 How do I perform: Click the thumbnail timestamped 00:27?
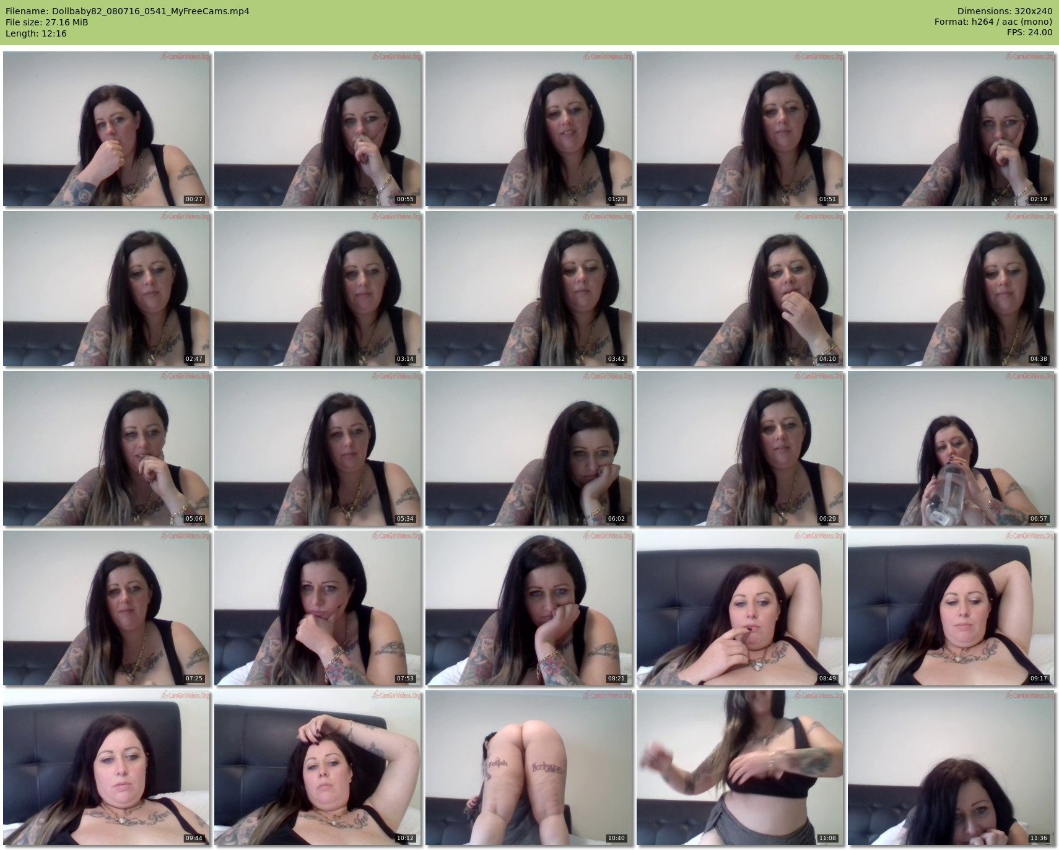[107, 129]
